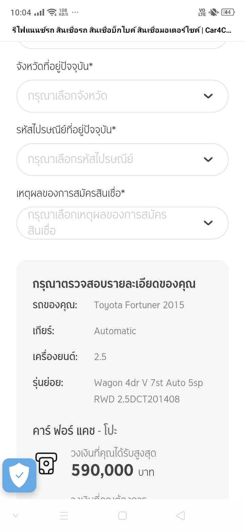The image size is (245, 532).
Task: Open the กรุณาเลือกจังหวัด province dropdown
Action: [x=122, y=96]
